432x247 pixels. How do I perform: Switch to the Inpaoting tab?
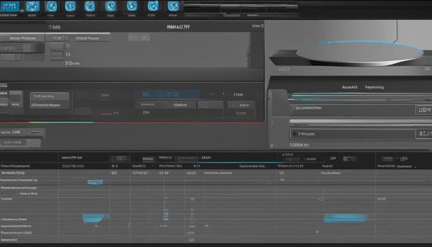tap(374, 87)
